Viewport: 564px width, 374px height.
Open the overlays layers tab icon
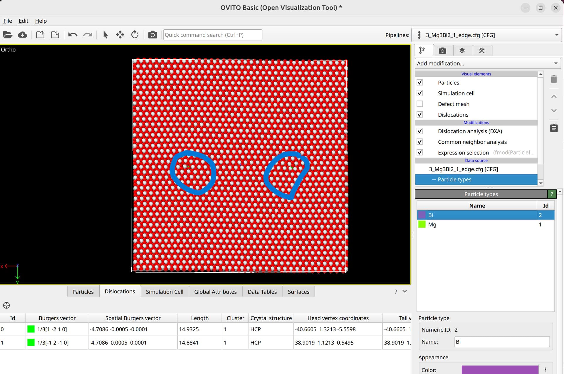462,51
